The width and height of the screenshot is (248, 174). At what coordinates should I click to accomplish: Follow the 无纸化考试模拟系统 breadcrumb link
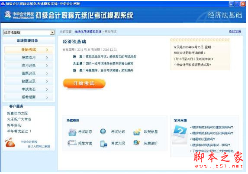coord(88,32)
